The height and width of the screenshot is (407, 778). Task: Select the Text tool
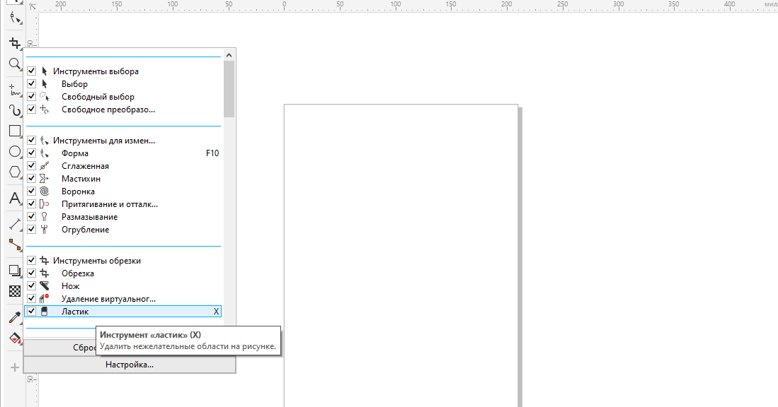click(x=15, y=198)
